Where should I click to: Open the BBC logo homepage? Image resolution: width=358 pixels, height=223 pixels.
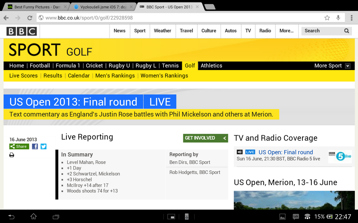pos(21,31)
